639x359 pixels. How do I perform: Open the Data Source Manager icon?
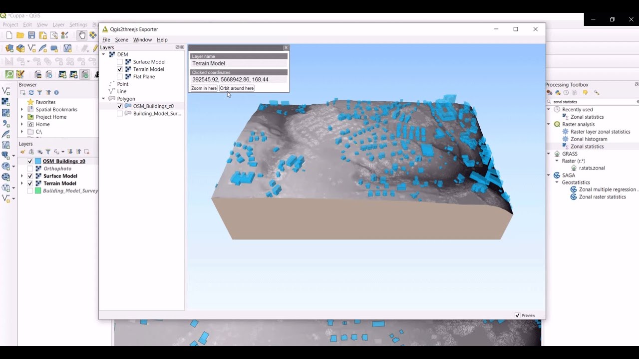pos(9,48)
